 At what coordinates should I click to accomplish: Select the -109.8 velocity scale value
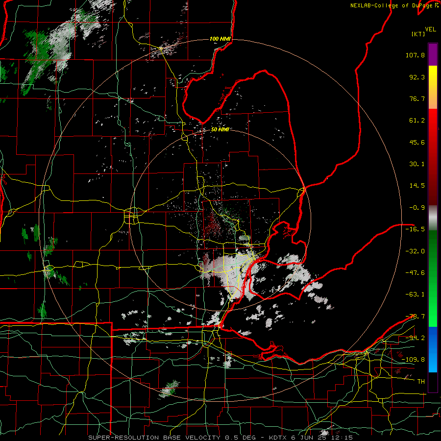tap(413, 360)
